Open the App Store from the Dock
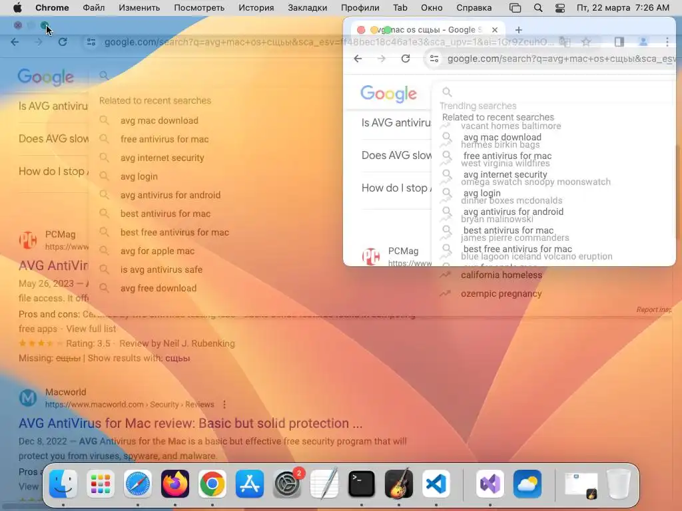The width and height of the screenshot is (682, 511). tap(250, 484)
